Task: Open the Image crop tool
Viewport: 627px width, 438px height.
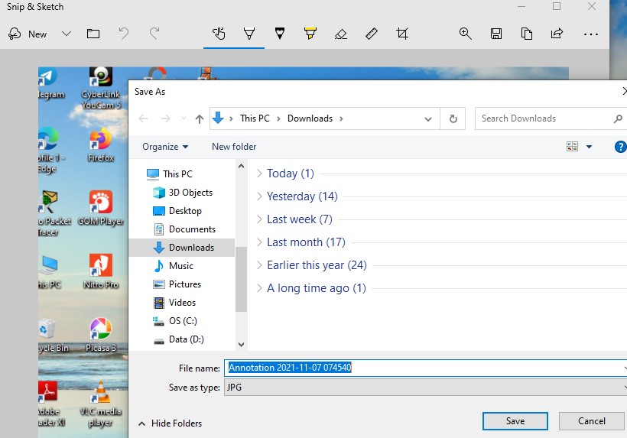Action: 402,34
